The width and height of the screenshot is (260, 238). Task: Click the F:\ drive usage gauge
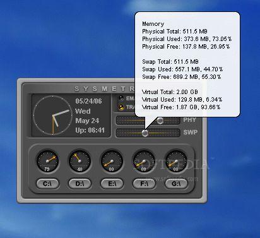[144, 162]
